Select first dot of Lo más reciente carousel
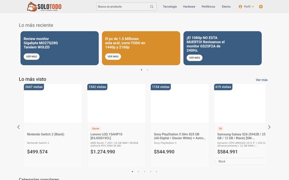Viewport: 289px width, 180px height. [x=141, y=70]
